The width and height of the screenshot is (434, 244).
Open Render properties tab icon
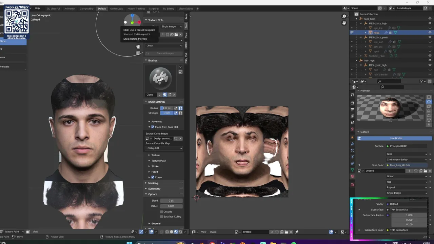point(353,103)
